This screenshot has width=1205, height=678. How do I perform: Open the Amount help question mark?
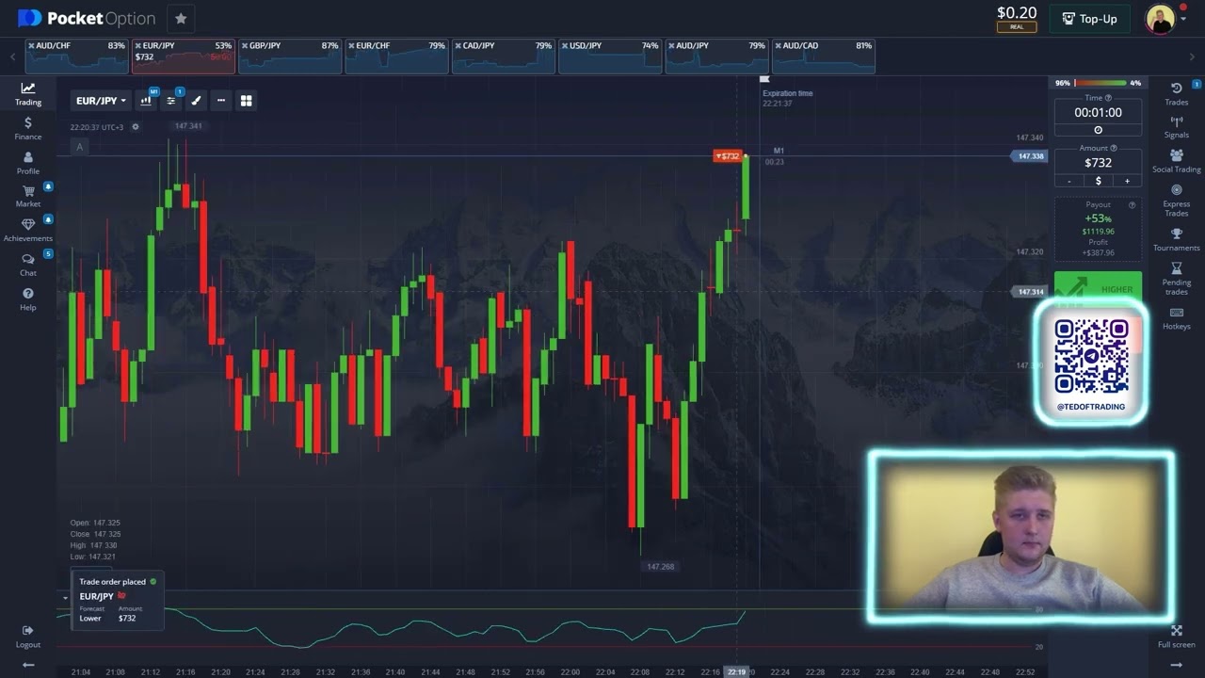1114,148
